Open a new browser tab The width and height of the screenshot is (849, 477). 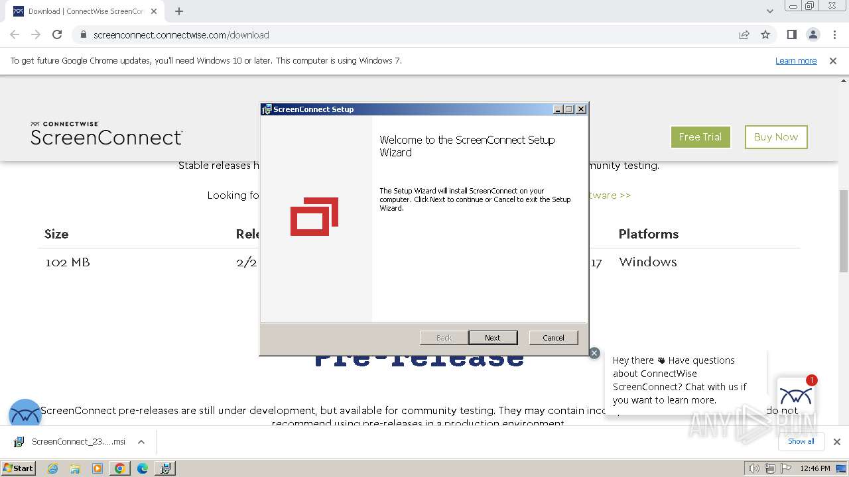[179, 11]
